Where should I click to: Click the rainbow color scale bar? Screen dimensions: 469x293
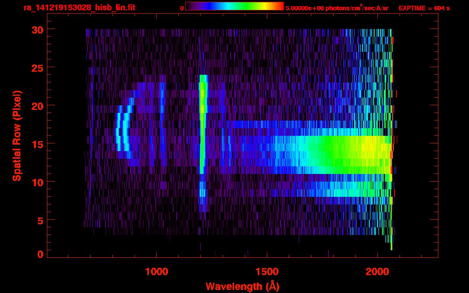coord(234,6)
